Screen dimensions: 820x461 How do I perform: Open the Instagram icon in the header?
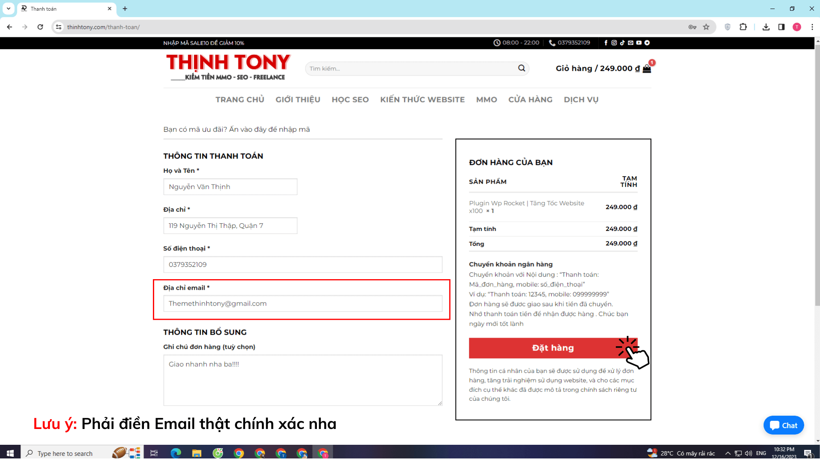(614, 43)
